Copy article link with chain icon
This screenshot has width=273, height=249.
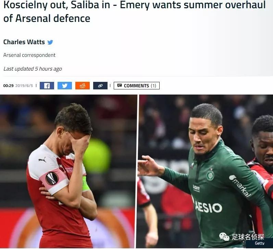pyautogui.click(x=100, y=86)
